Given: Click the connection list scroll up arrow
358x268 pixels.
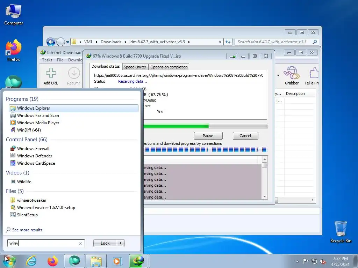Looking at the screenshot, I should pos(265,159).
